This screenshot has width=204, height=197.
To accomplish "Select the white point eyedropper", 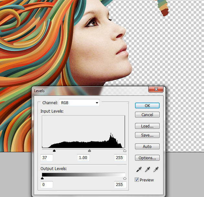I will [x=156, y=169].
